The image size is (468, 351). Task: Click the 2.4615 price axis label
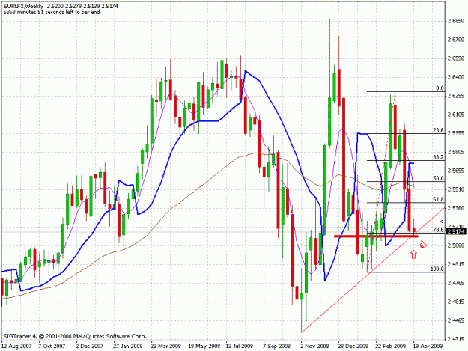[x=456, y=302]
